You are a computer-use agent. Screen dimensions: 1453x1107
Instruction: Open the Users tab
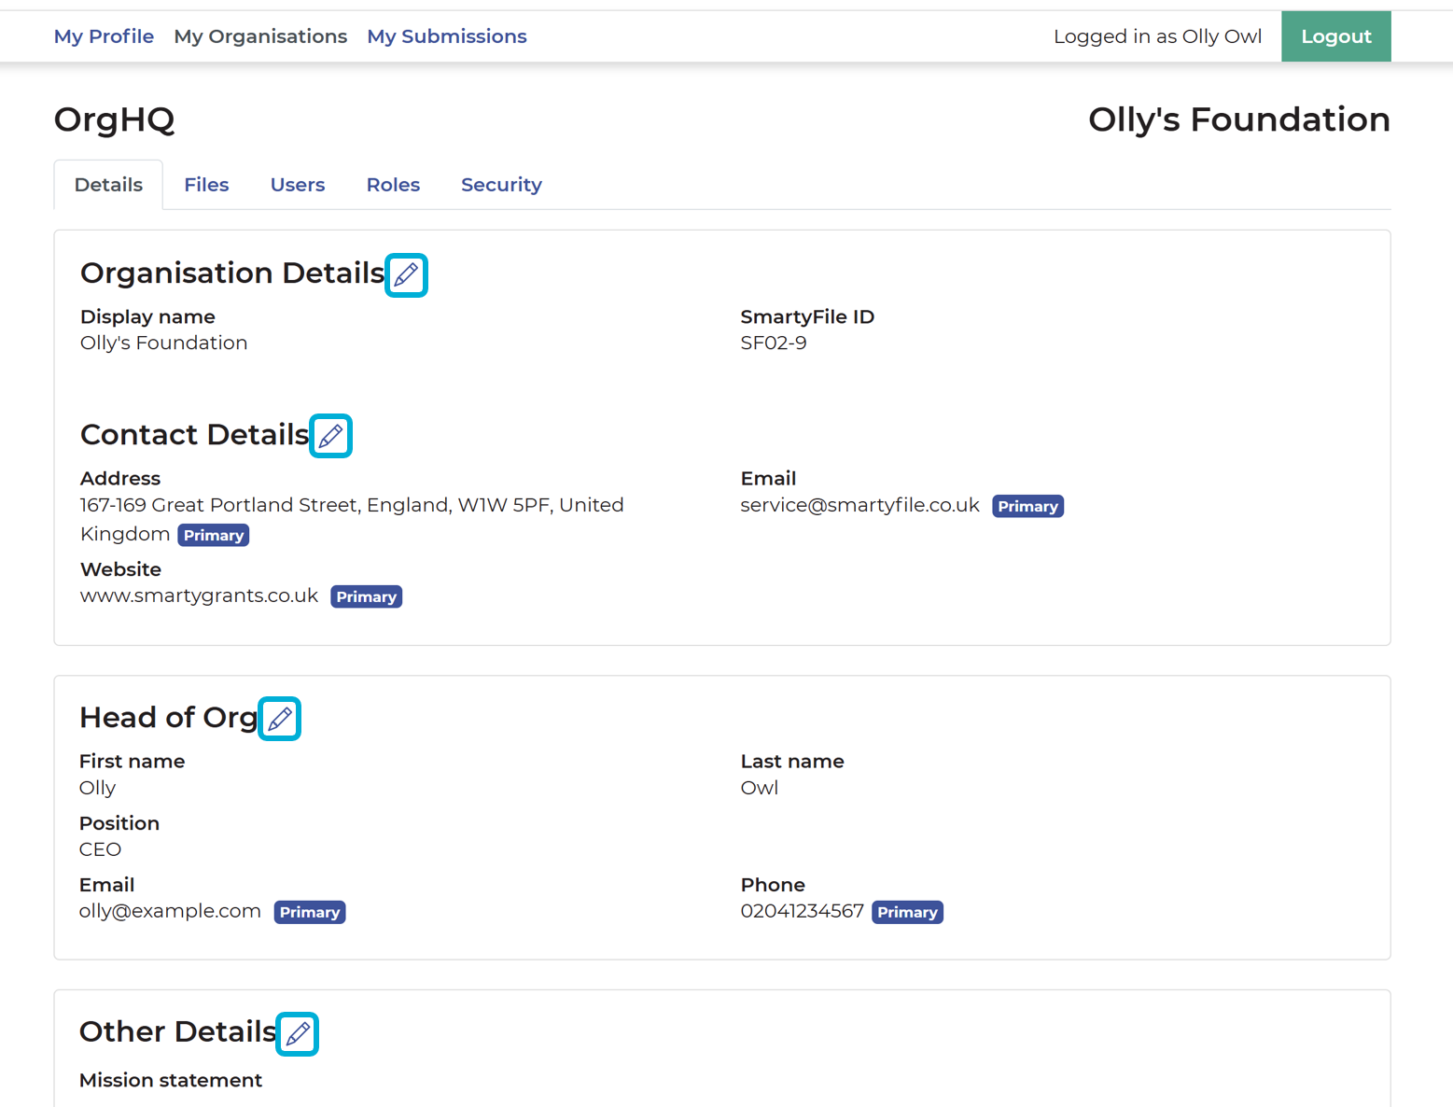point(297,184)
